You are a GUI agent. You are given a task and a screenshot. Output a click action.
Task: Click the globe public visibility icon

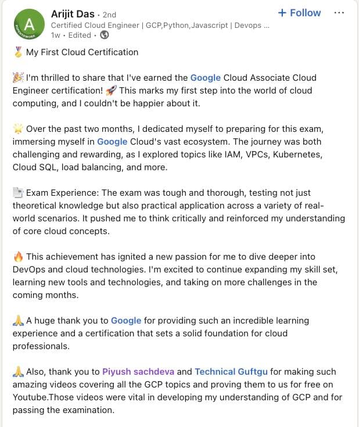(105, 35)
